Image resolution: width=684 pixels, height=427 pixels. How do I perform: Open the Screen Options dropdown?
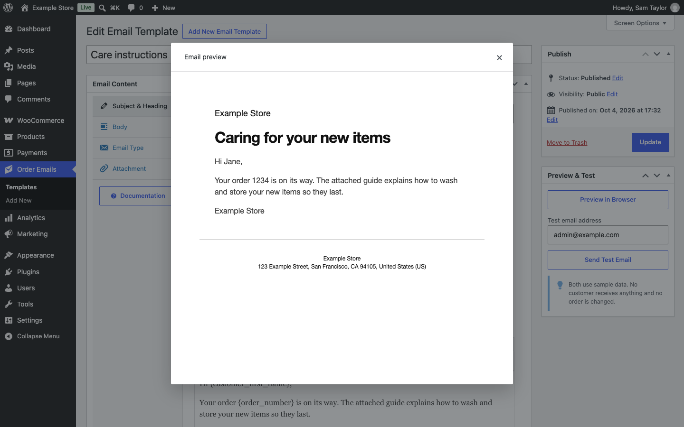click(640, 23)
